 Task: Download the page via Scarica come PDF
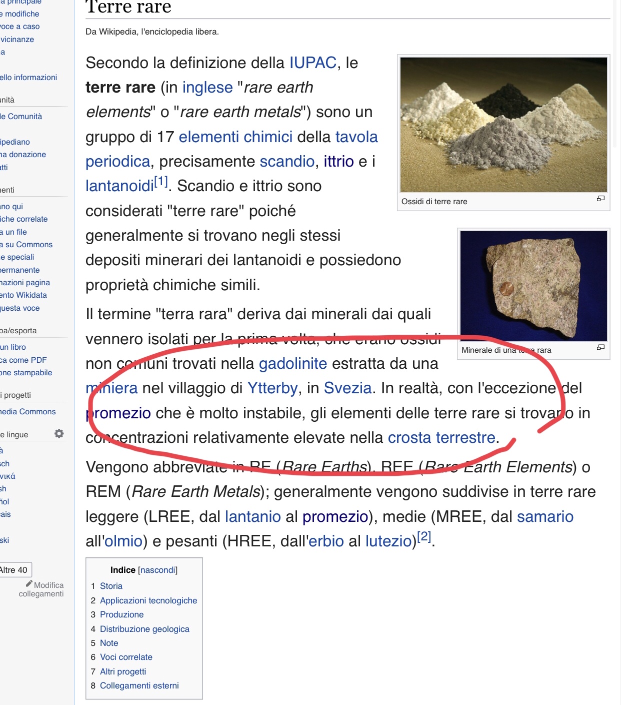coord(23,360)
